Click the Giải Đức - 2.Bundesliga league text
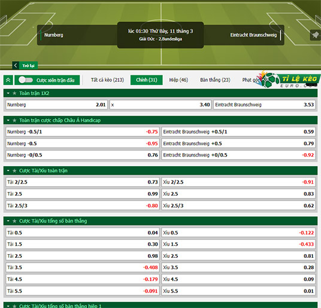Image resolution: width=321 pixels, height=308 pixels. pyautogui.click(x=160, y=39)
